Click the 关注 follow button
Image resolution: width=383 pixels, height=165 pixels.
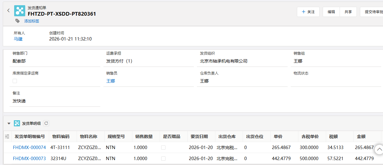pyautogui.click(x=308, y=12)
